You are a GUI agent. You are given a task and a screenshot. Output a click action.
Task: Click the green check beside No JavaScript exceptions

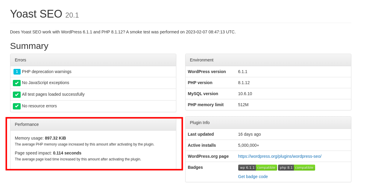pos(17,83)
